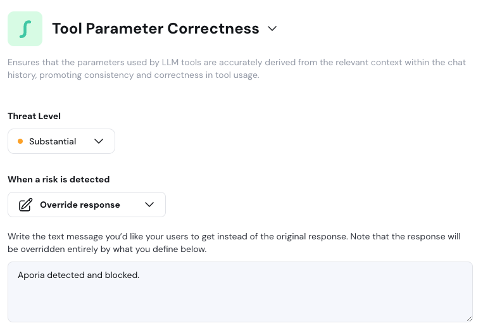Open the Override response action dropdown

click(87, 205)
